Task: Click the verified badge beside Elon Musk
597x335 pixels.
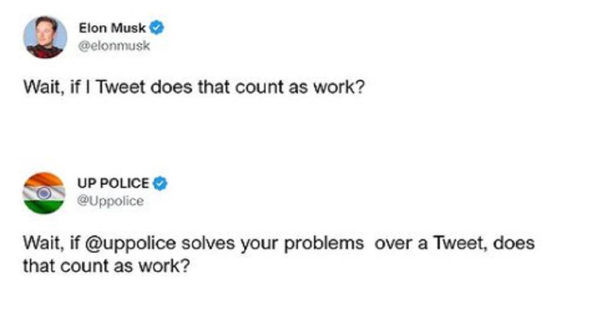Action: tap(157, 28)
